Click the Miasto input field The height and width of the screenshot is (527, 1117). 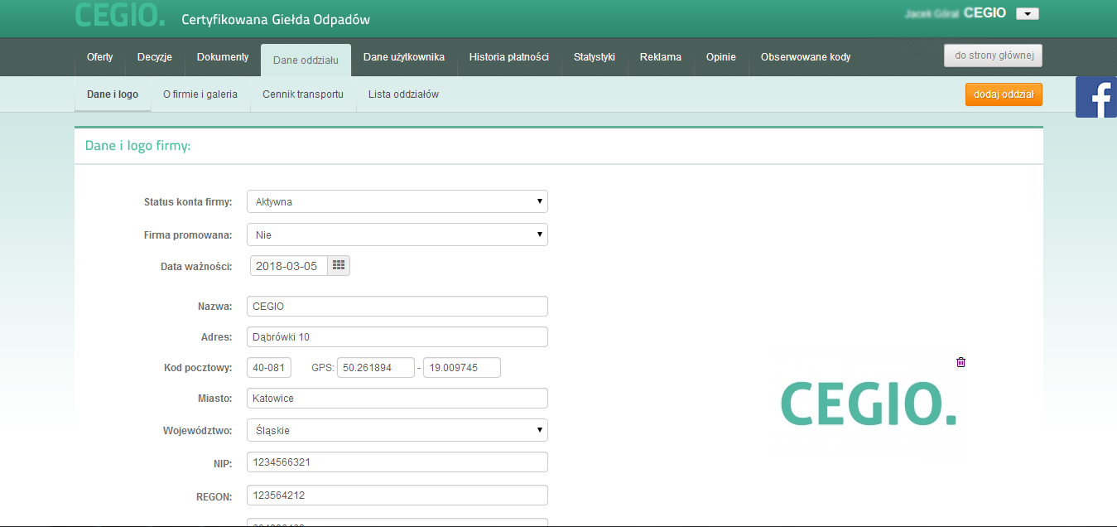tap(397, 399)
